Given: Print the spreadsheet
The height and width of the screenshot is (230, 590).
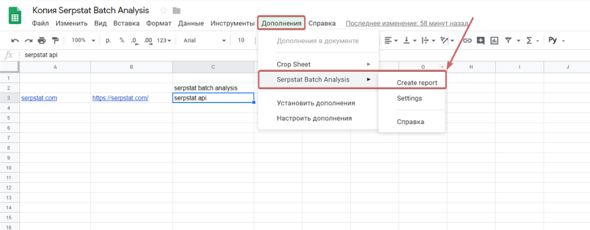Looking at the screenshot, I should (42, 41).
